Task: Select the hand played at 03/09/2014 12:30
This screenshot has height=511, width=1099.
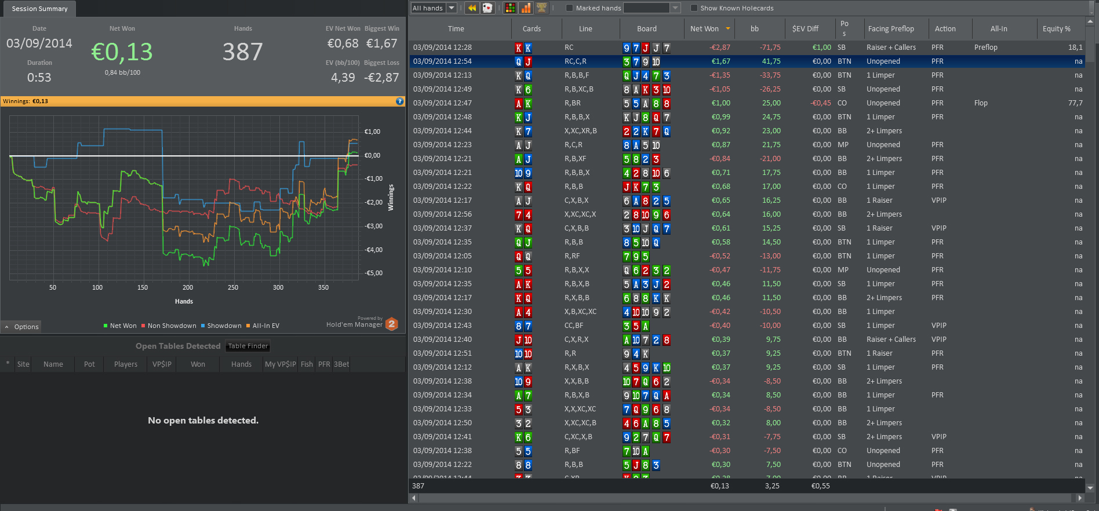Action: click(747, 312)
